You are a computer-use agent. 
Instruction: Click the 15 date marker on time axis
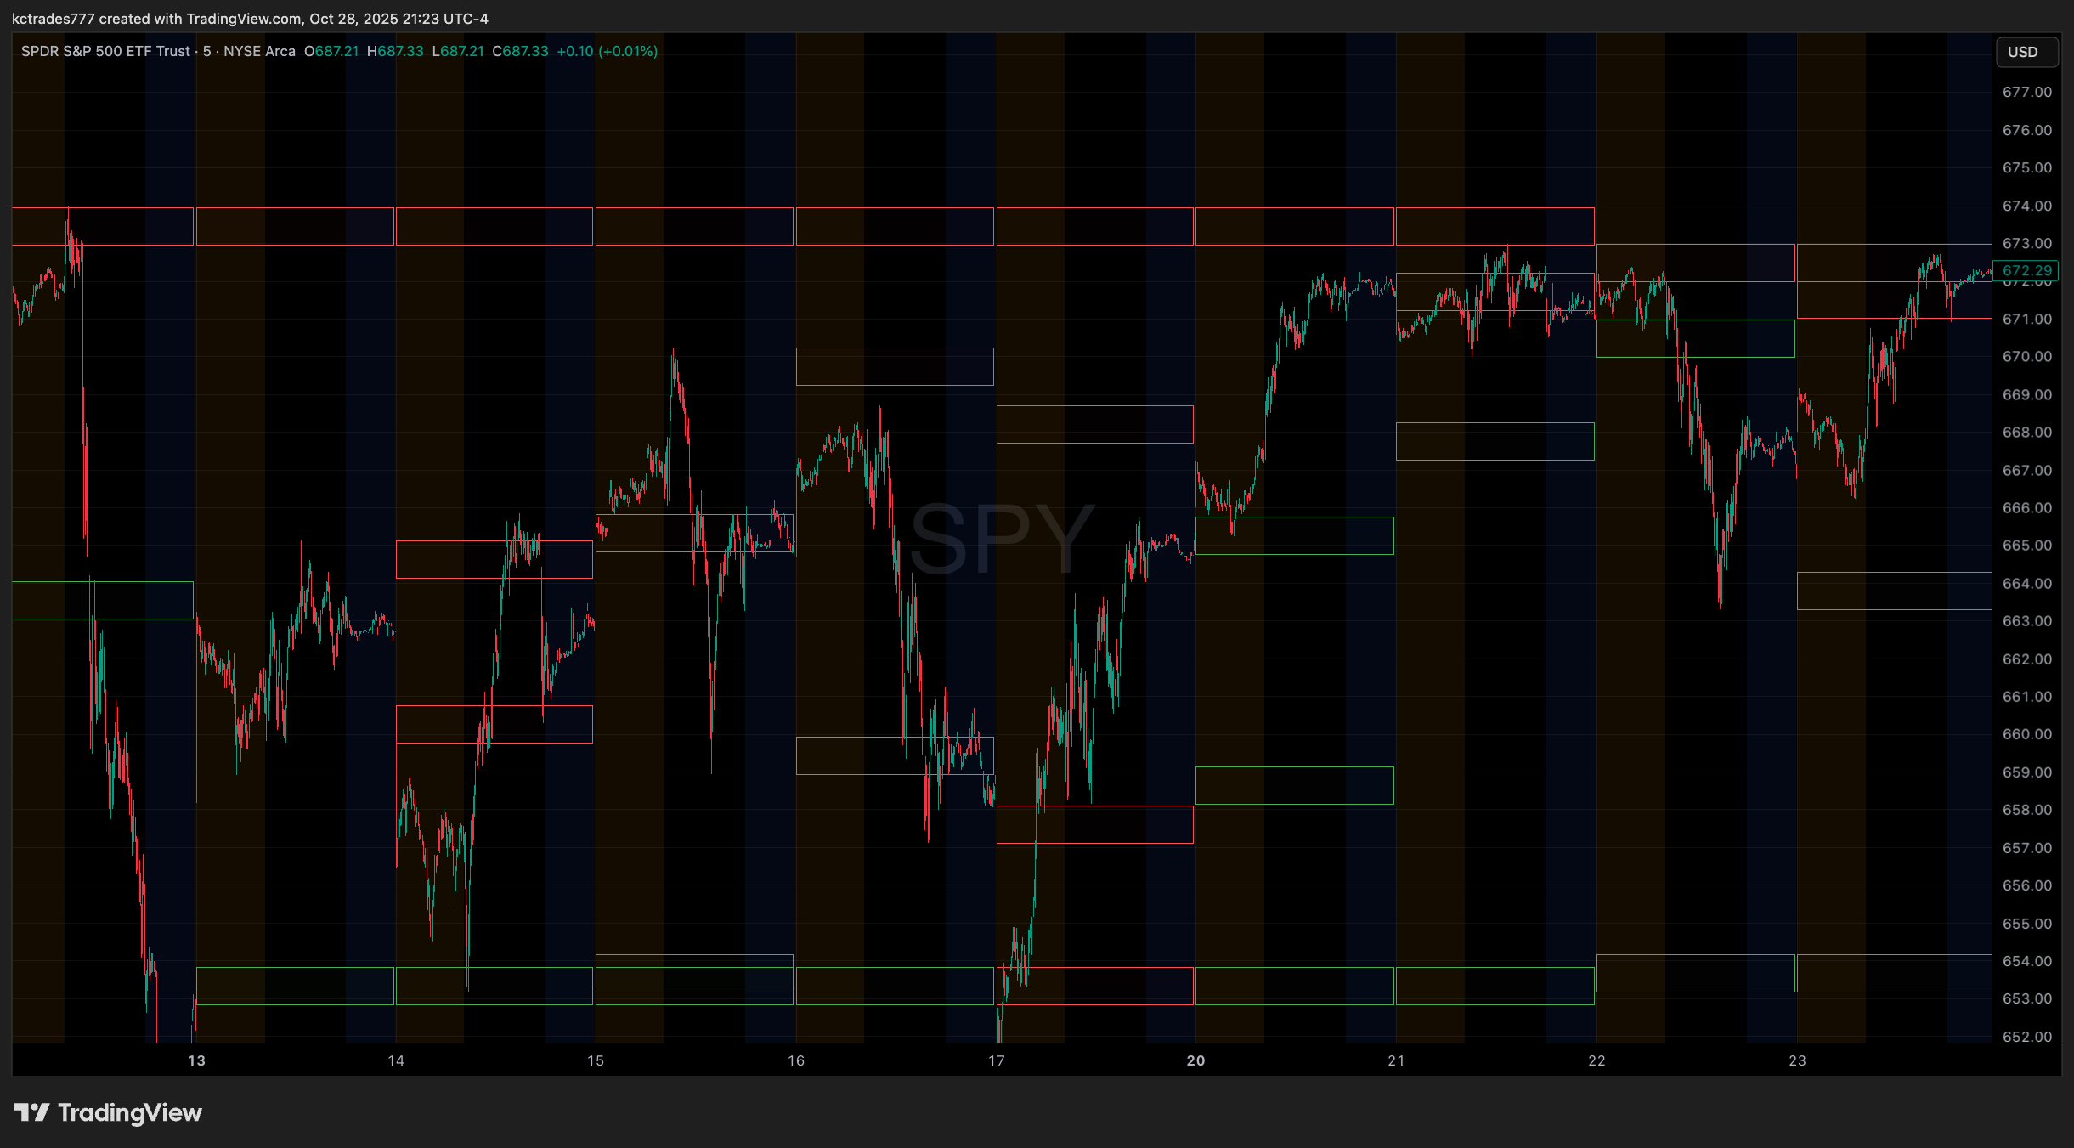click(595, 1060)
